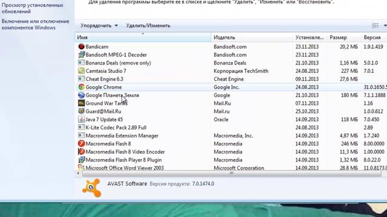Select the Bandicam row name
This screenshot has width=387, height=217.
(x=97, y=46)
